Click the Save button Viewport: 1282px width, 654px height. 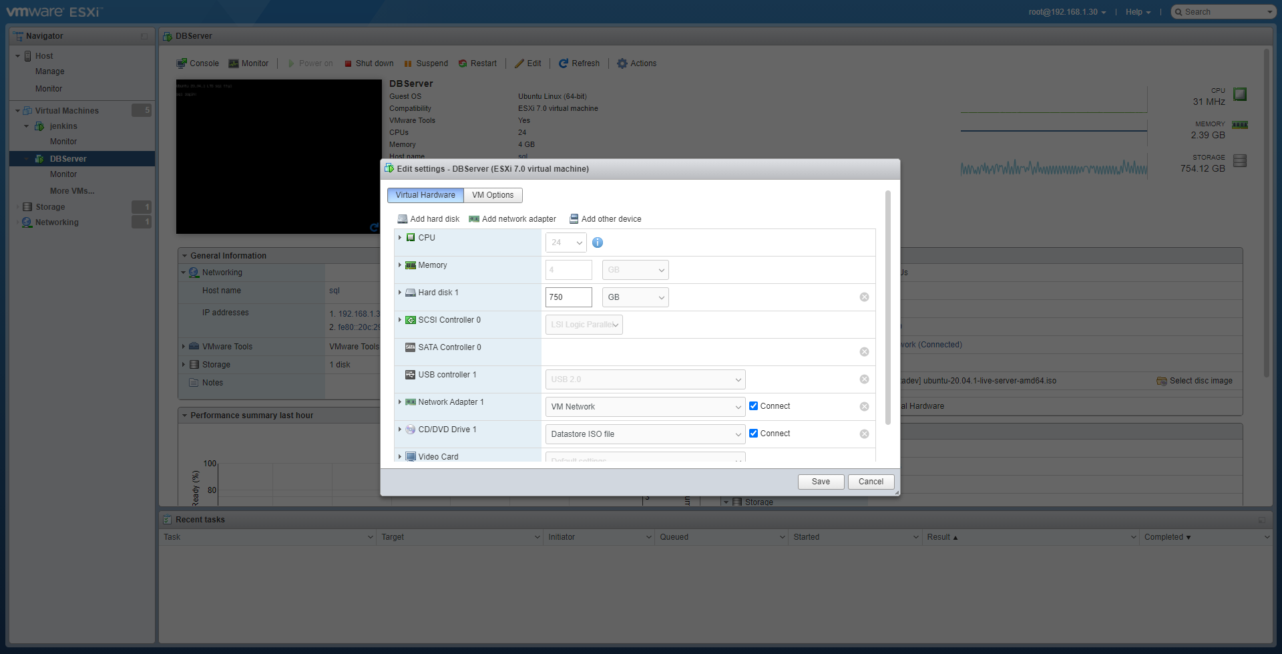pos(821,482)
